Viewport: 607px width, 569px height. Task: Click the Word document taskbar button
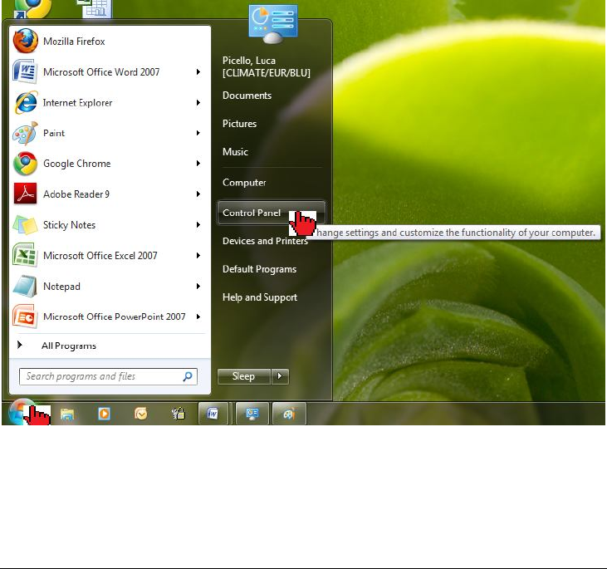coord(213,414)
